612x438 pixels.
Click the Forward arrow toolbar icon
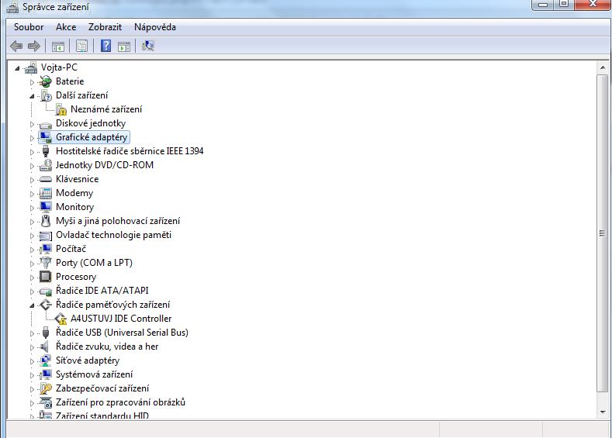34,46
